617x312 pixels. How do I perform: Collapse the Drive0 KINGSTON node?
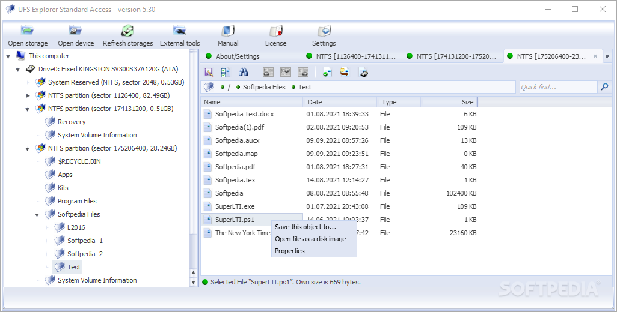pyautogui.click(x=17, y=70)
